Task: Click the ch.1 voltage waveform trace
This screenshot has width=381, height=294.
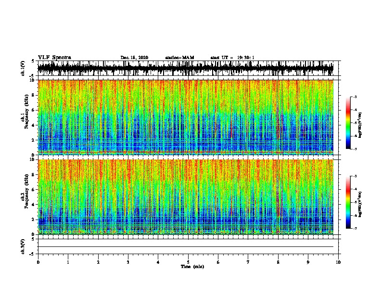Action: click(186, 68)
